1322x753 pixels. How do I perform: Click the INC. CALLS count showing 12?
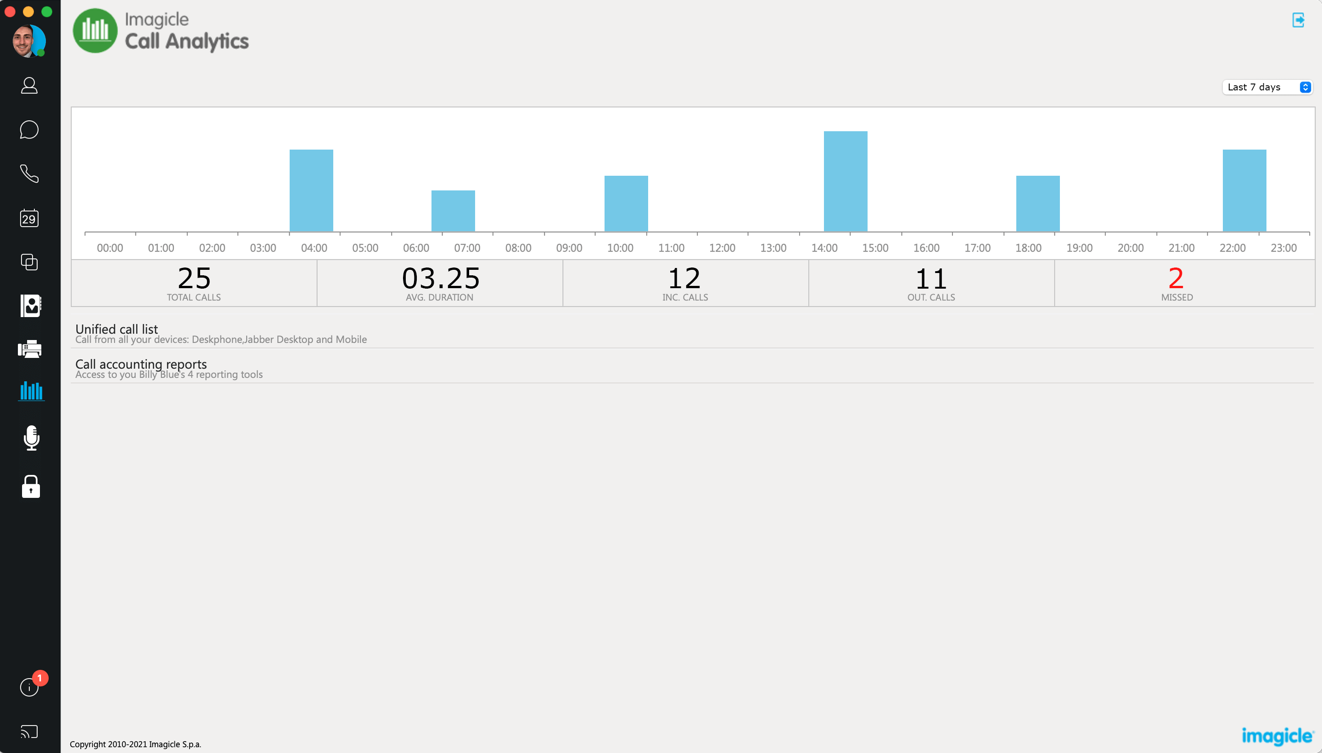point(684,278)
